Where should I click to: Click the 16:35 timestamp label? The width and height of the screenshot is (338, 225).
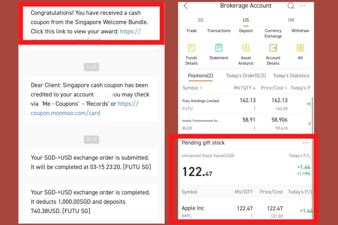(91, 67)
